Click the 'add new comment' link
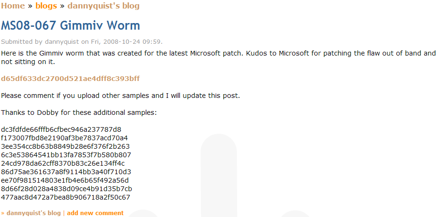 coord(95,213)
